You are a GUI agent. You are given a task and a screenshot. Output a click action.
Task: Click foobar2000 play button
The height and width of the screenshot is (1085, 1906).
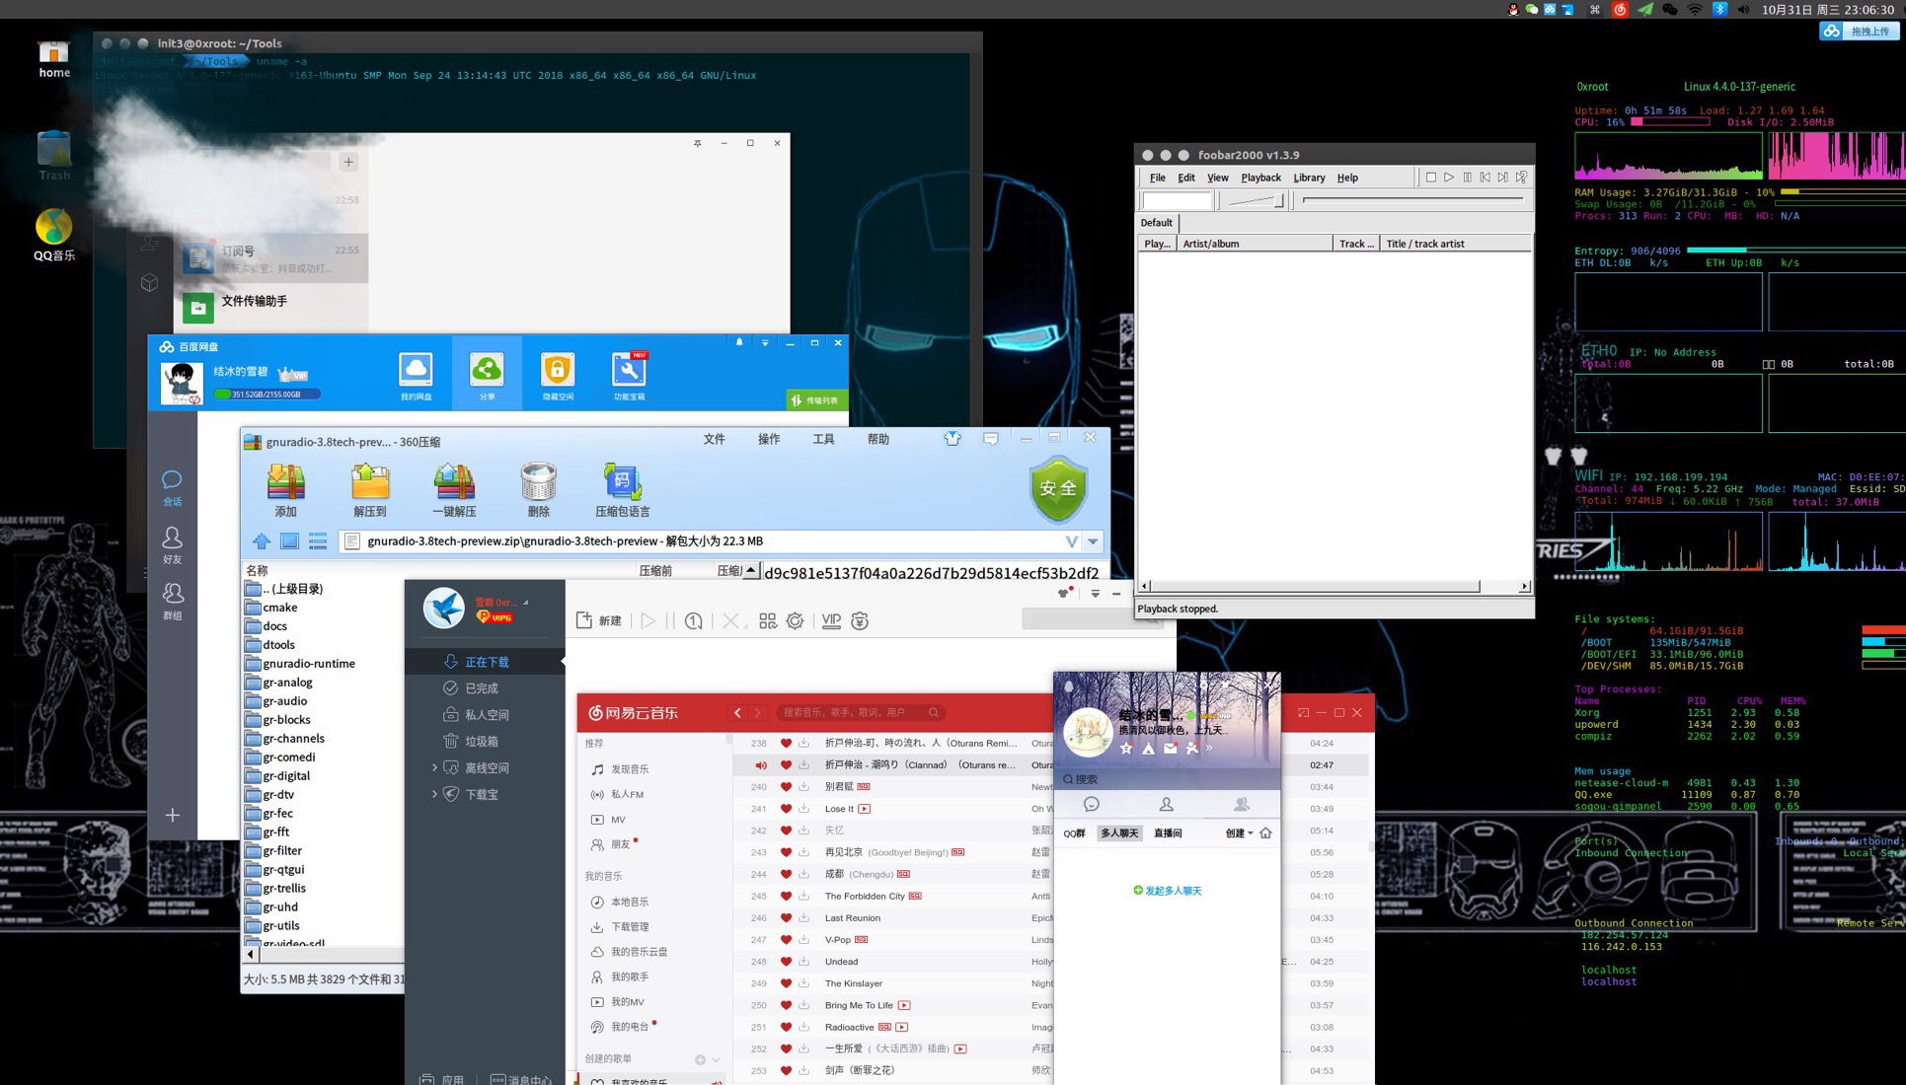click(x=1449, y=178)
